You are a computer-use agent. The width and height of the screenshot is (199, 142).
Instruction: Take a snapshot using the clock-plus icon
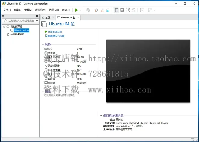[96, 10]
